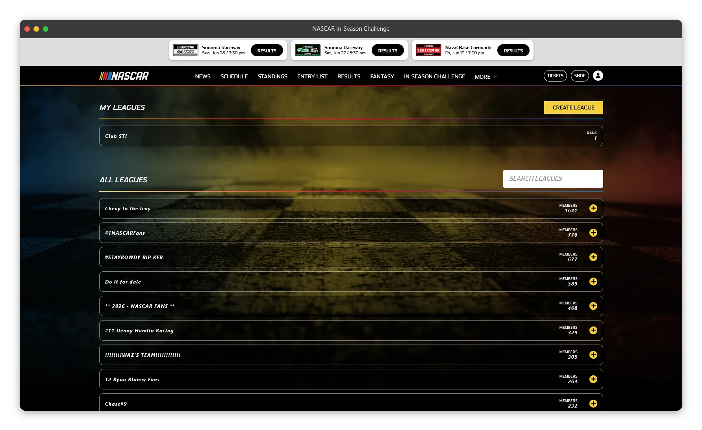Select the #STAYROWDY RIP KFB league name
Image resolution: width=702 pixels, height=430 pixels.
click(x=134, y=258)
